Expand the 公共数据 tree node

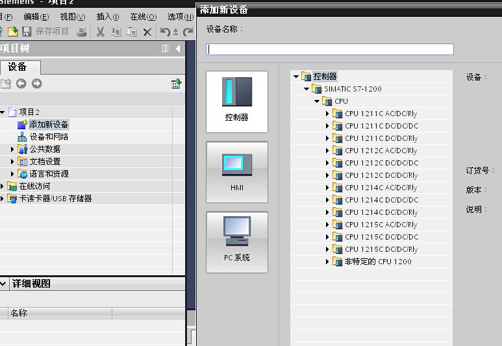(x=12, y=149)
